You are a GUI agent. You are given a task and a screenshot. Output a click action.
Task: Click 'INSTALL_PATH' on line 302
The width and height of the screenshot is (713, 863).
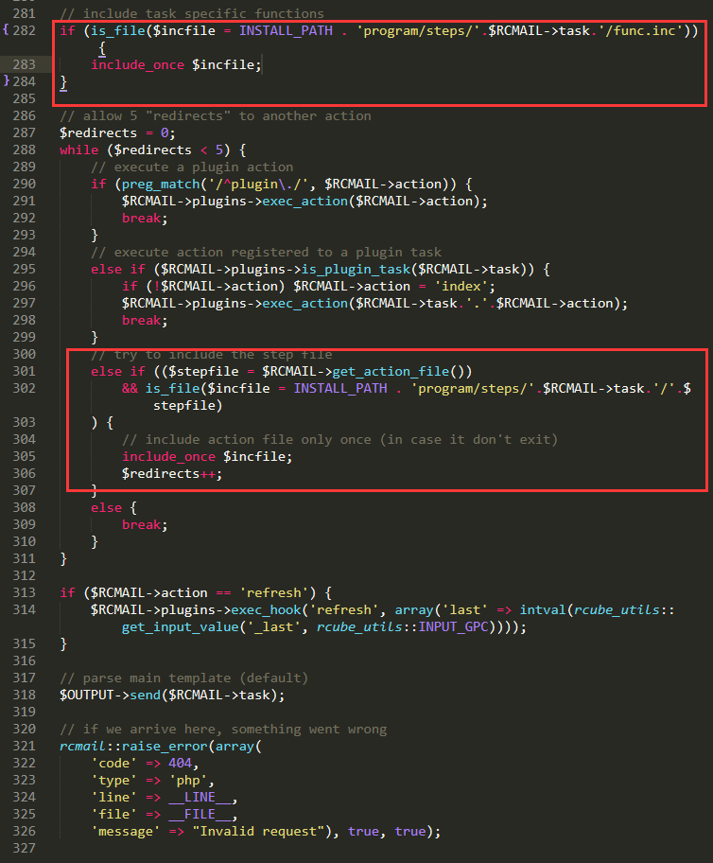(x=340, y=388)
